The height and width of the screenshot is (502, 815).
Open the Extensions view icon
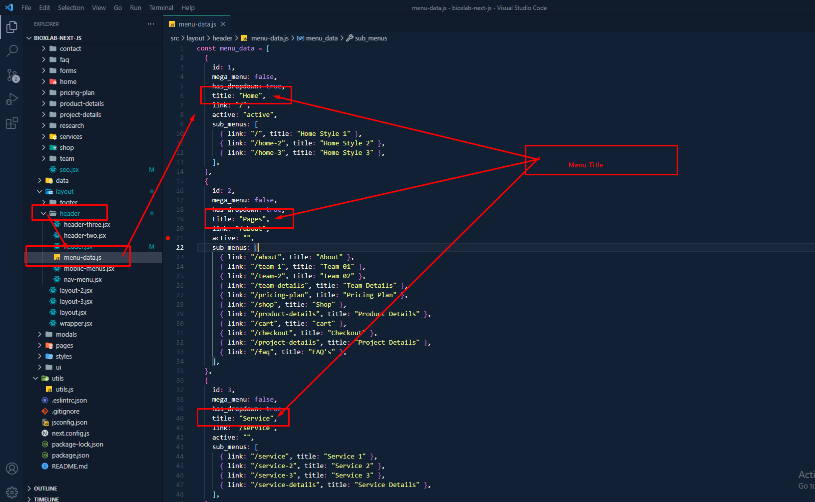point(12,123)
